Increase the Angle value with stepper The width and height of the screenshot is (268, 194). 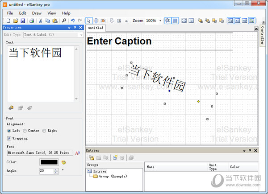[x=56, y=170]
